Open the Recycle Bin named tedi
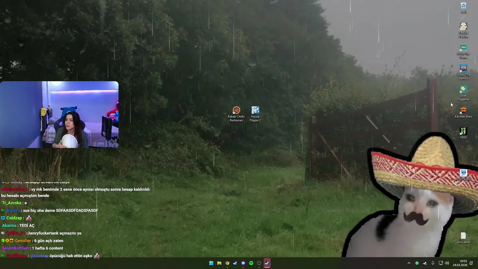 coord(463,7)
